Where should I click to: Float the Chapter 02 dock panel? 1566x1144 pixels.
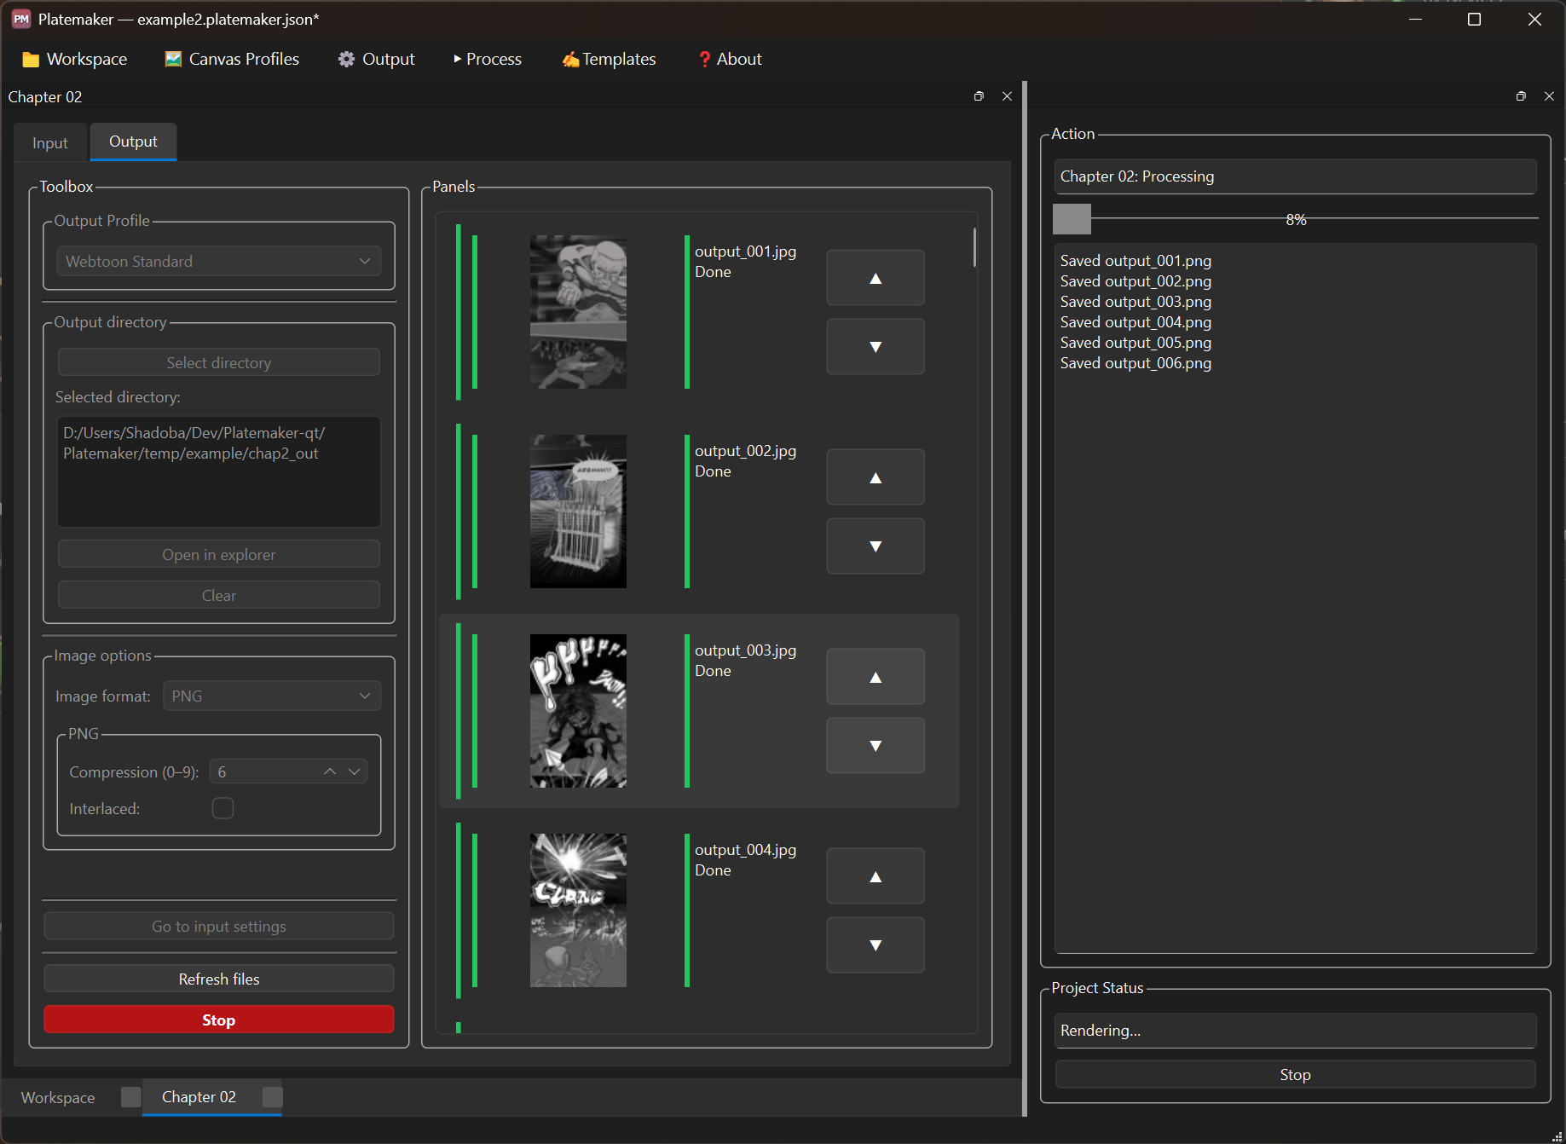(x=979, y=96)
